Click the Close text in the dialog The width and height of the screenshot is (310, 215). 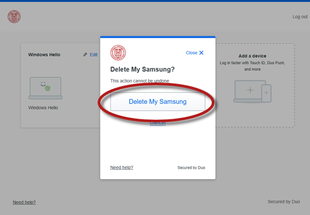pos(192,53)
